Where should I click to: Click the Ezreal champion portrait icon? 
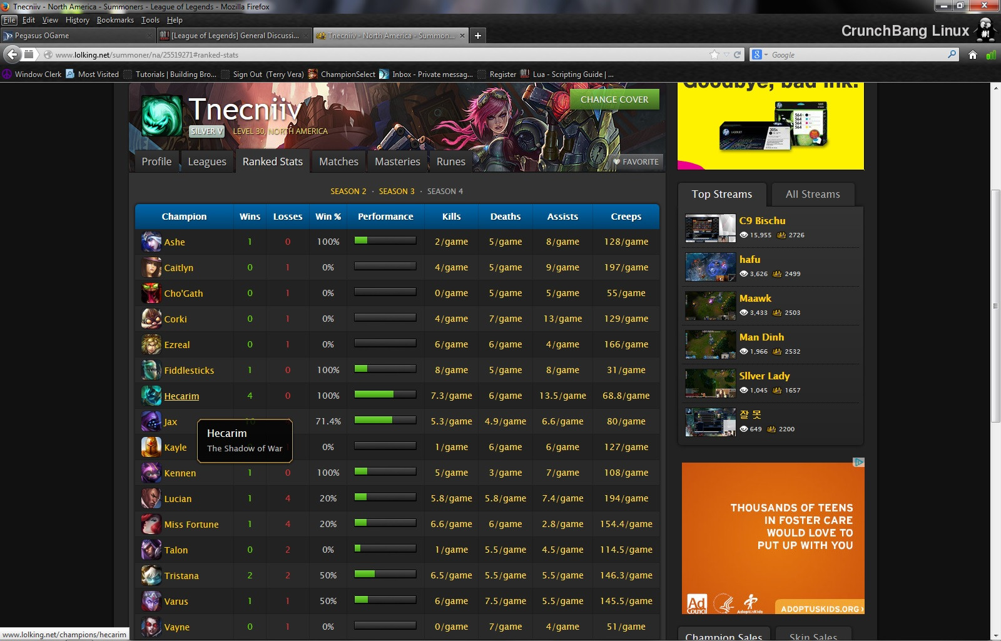151,344
